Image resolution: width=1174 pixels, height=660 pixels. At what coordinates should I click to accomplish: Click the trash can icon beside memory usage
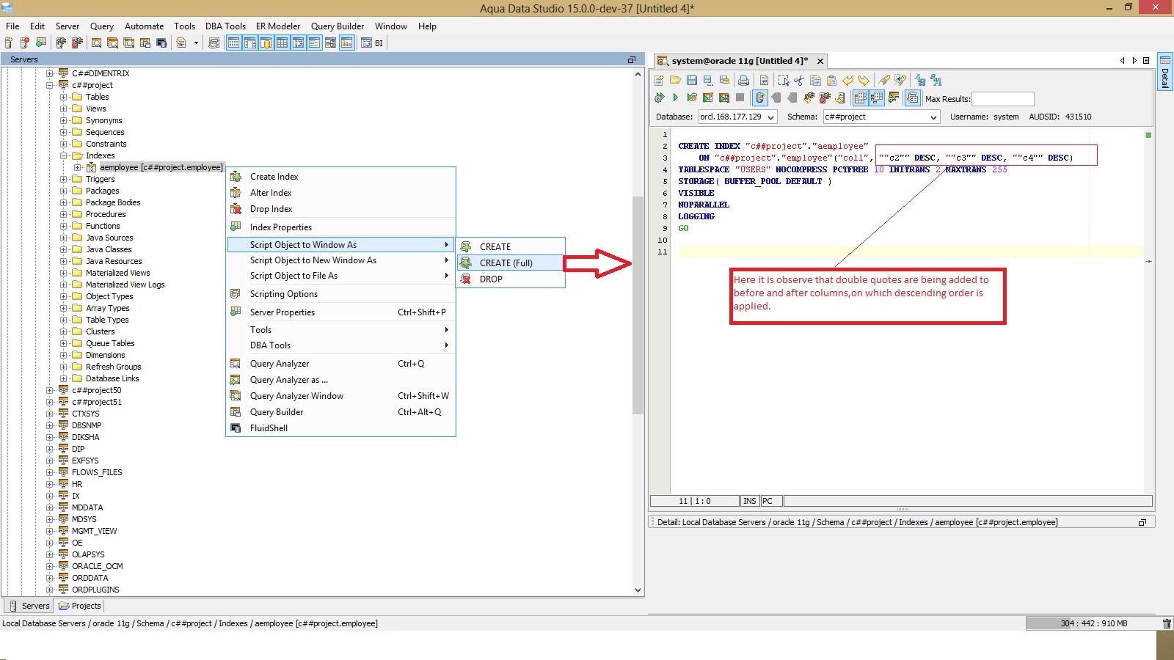coord(1167,623)
